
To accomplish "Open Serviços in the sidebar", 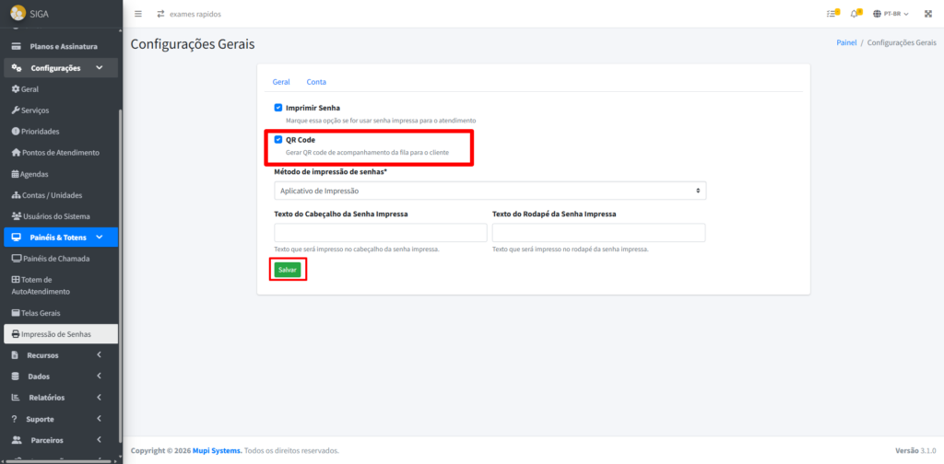I will pos(35,110).
